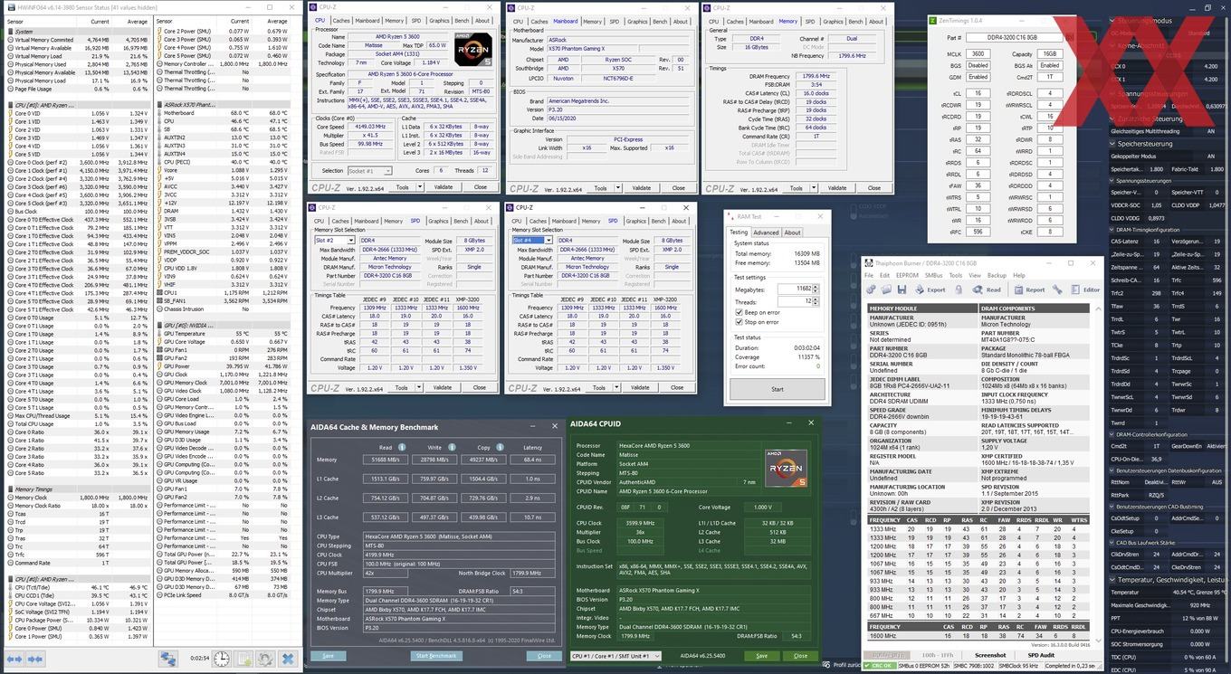Switch to Advanced tab in RAM Test
This screenshot has width=1231, height=674.
pyautogui.click(x=766, y=233)
